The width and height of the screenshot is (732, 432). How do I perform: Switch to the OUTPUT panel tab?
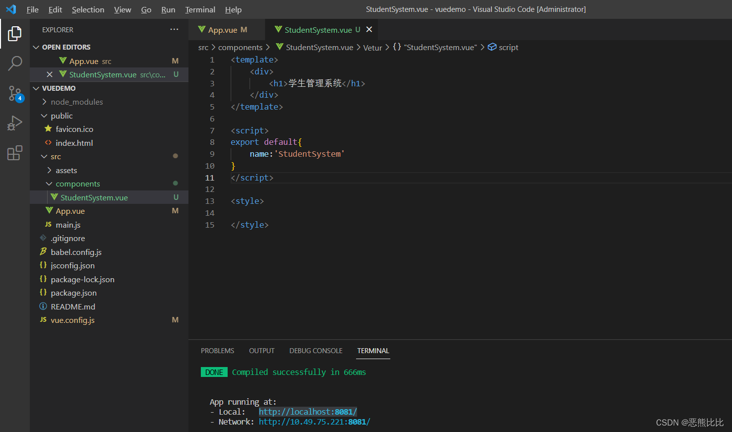(x=261, y=351)
